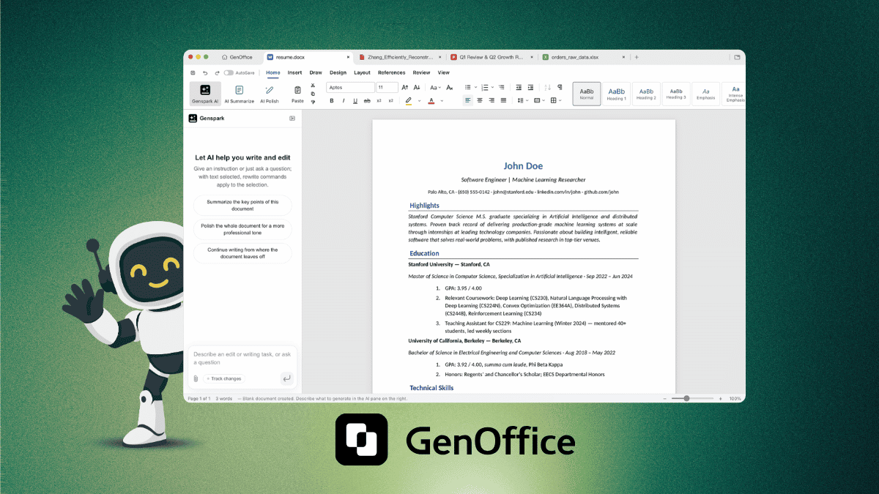Open the bullet list style dropdown
This screenshot has width=879, height=494.
tap(475, 87)
